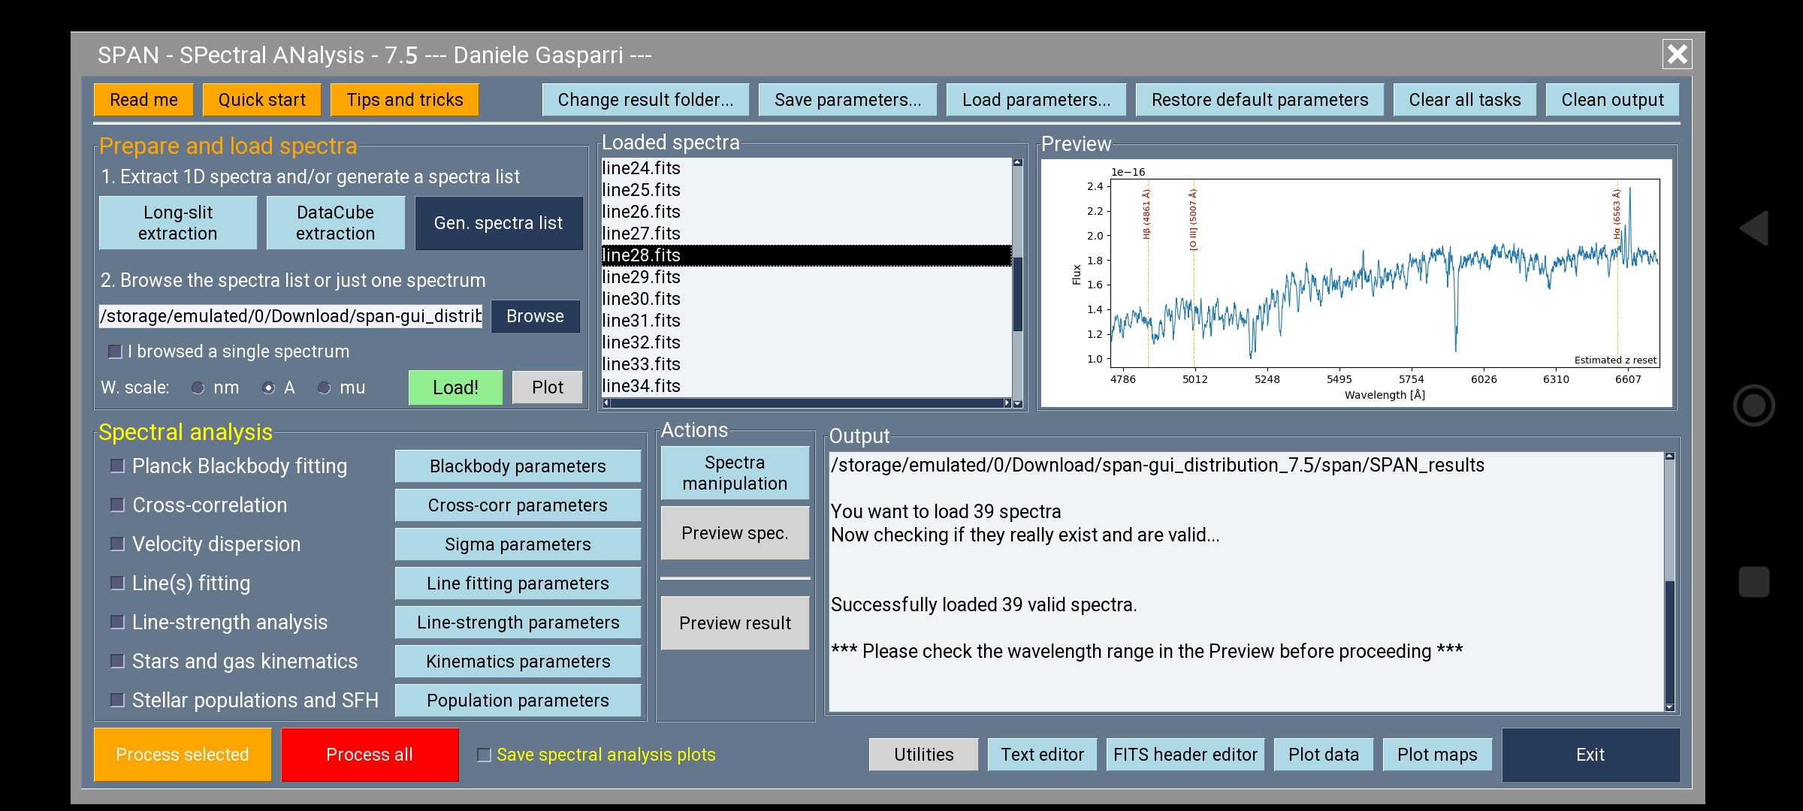Click the green Load! button

tap(455, 387)
